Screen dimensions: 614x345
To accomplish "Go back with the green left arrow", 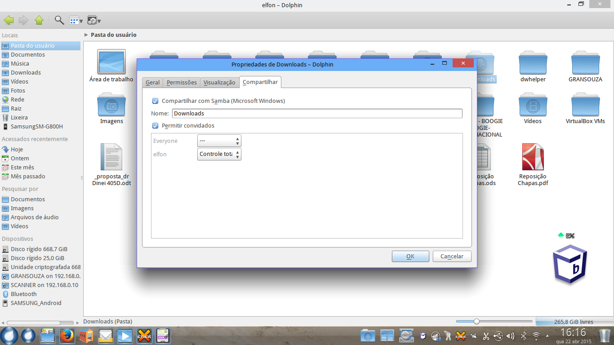I will (9, 20).
